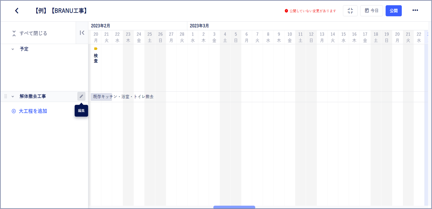Add a major process via 大工程を追加

pyautogui.click(x=29, y=111)
